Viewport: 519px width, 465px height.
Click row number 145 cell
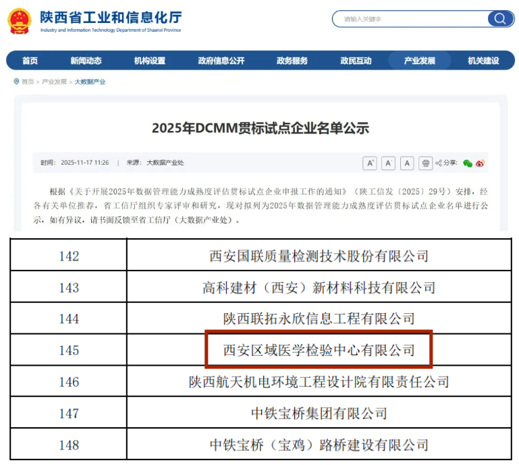pos(69,350)
